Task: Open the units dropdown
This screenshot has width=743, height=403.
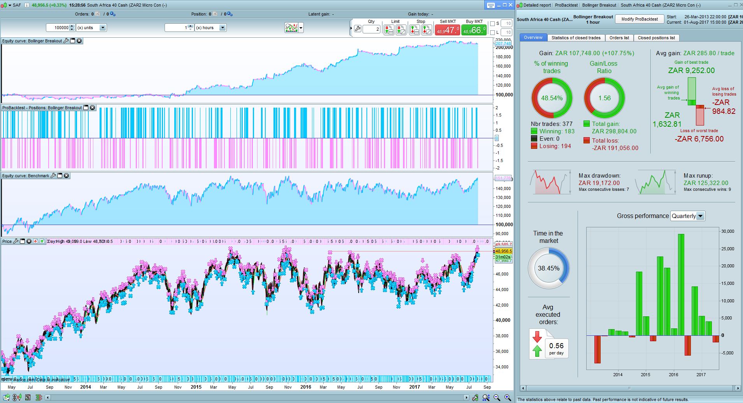Action: pyautogui.click(x=103, y=28)
